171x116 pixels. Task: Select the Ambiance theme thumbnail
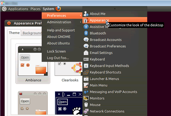(33, 64)
